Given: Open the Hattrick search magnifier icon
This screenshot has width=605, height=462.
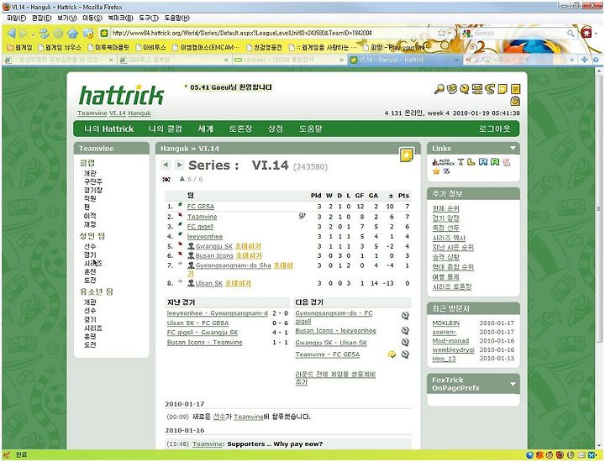Looking at the screenshot, I should click(439, 89).
